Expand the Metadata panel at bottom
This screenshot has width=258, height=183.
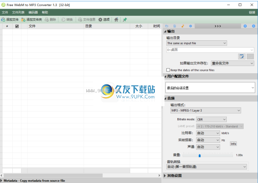[x=2, y=180]
